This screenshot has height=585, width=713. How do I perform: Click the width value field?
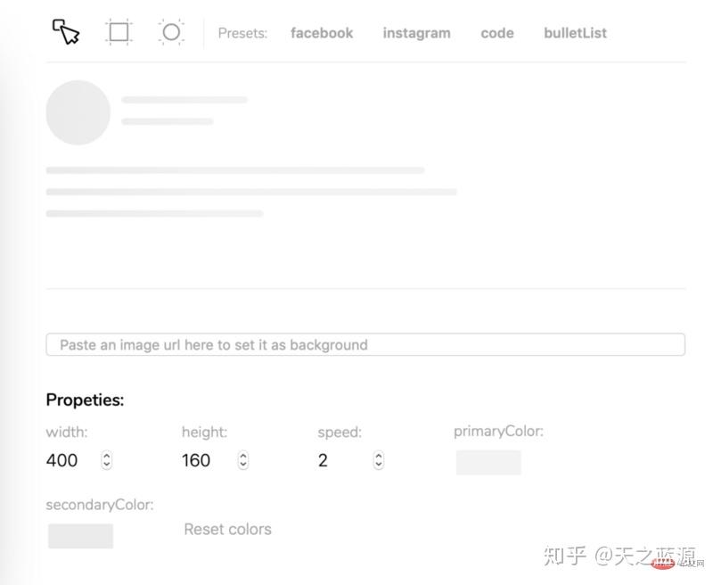pos(68,460)
